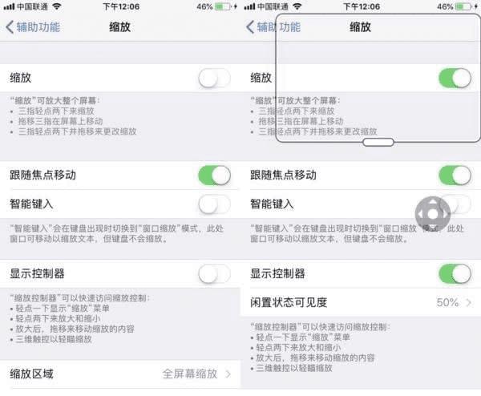481x396 pixels.
Task: Disable 显示控制器 on right screen
Action: click(x=455, y=273)
